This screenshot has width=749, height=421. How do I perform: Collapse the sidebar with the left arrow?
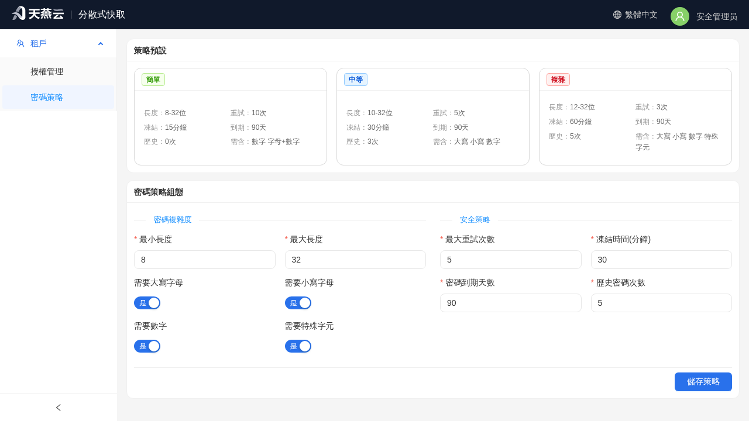point(59,408)
